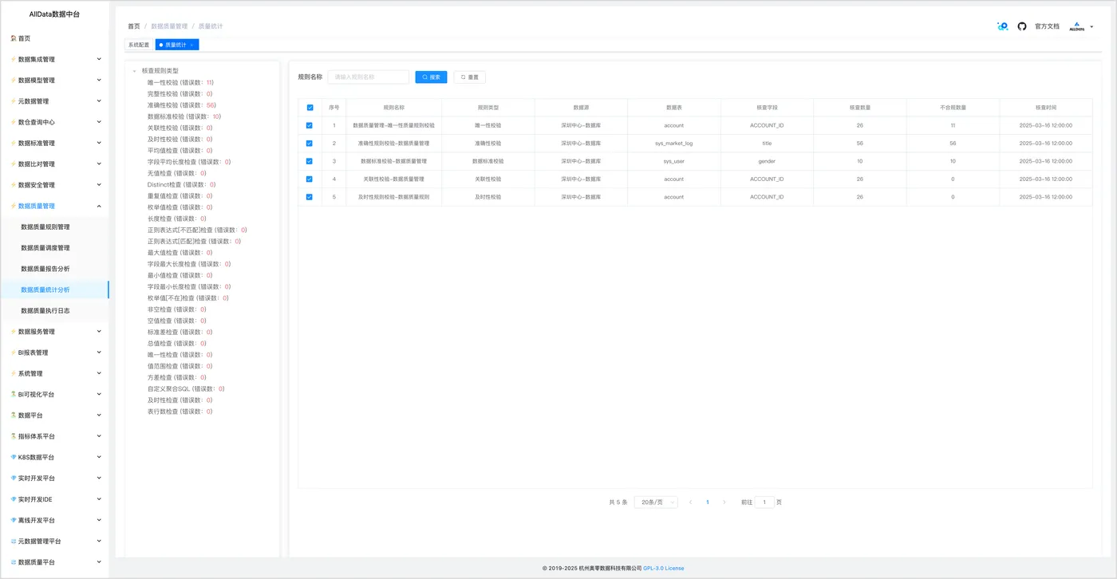Switch to the 系统配置 tab
Image resolution: width=1117 pixels, height=579 pixels.
[x=139, y=45]
